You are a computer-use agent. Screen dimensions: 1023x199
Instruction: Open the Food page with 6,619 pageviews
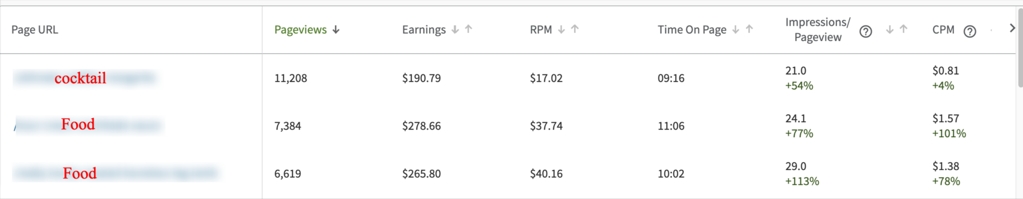pos(115,173)
